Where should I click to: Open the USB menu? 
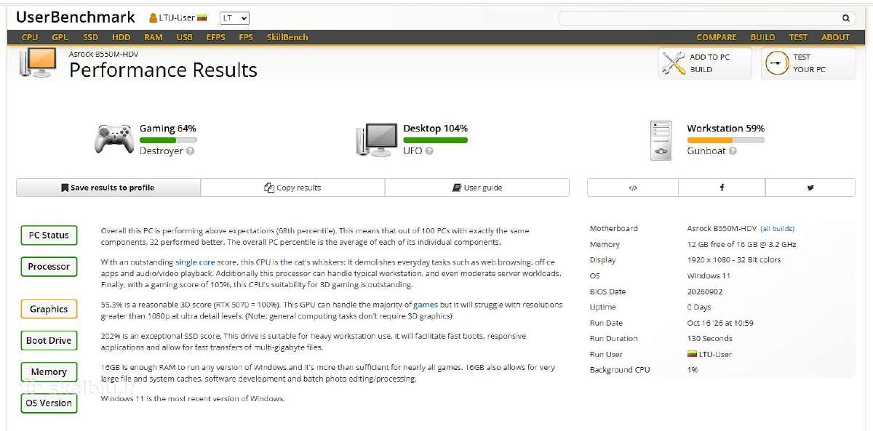185,37
